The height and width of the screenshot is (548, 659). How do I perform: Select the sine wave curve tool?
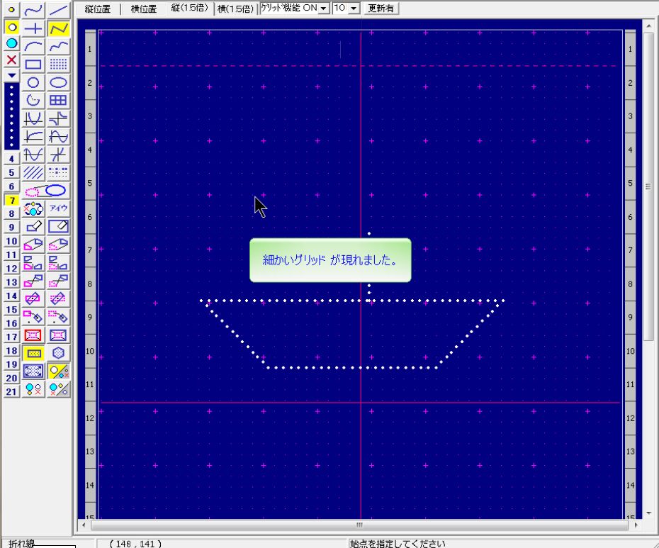click(x=58, y=136)
